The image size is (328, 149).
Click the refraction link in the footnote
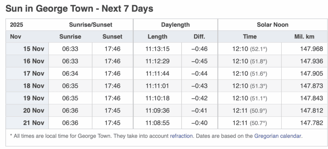[181, 136]
